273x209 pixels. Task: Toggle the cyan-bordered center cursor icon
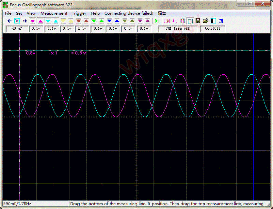click(17, 21)
